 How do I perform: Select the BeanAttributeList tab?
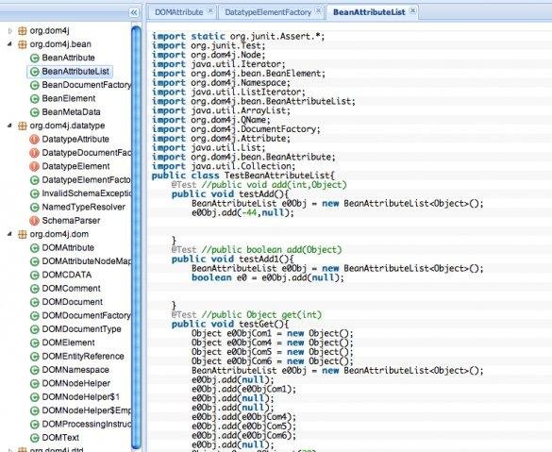pyautogui.click(x=369, y=12)
